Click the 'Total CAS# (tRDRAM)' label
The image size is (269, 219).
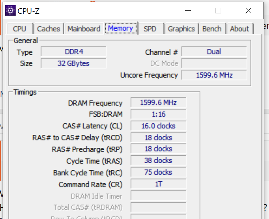click(x=88, y=207)
